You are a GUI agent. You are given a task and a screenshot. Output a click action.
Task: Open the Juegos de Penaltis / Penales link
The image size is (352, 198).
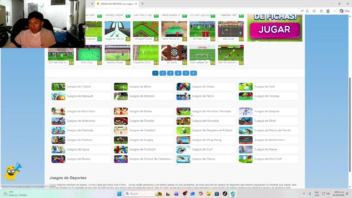point(211,111)
